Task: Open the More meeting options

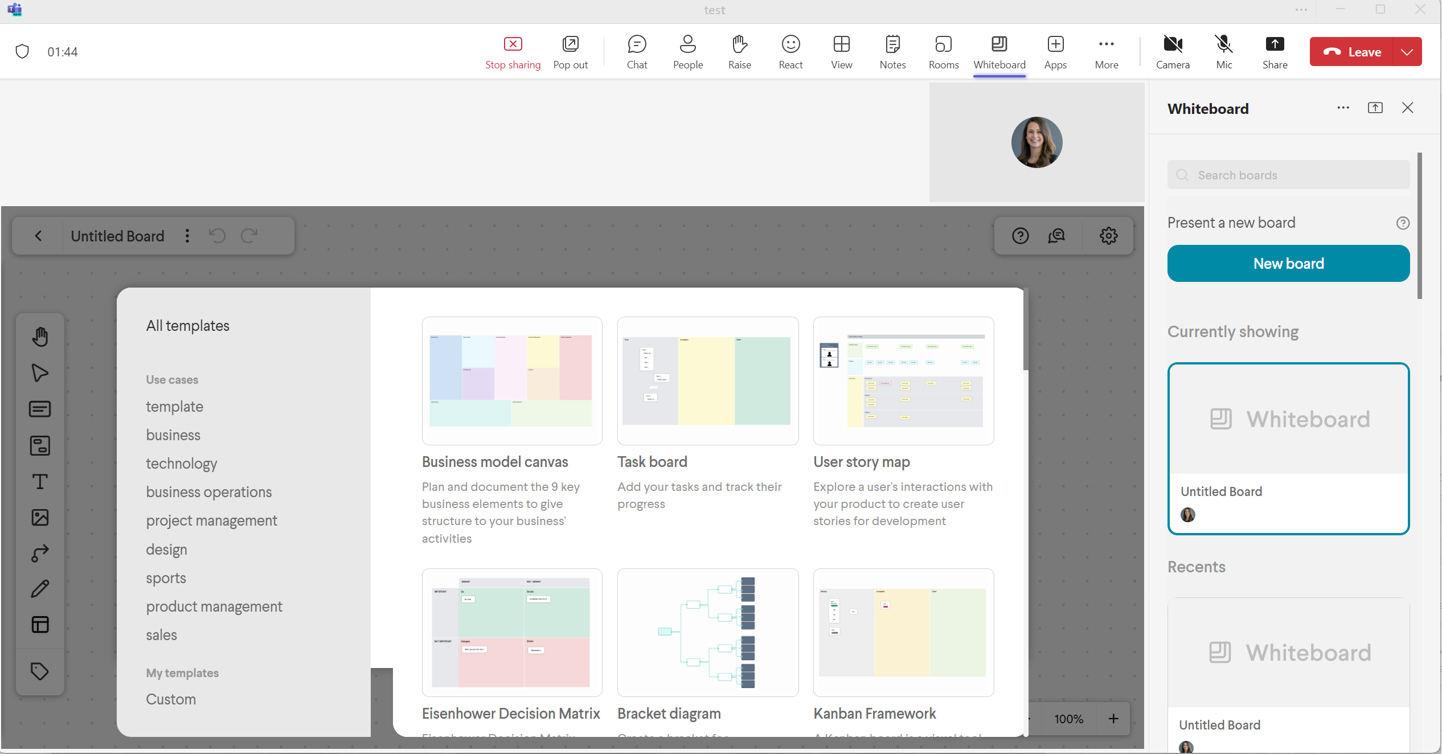Action: 1106,52
